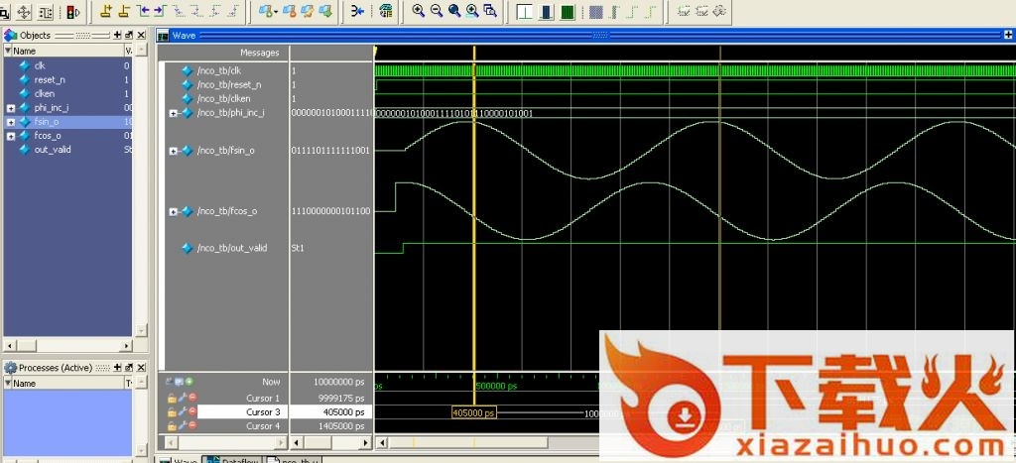Click the yellow Cursor 3 time marker label
Image resolution: width=1016 pixels, height=463 pixels.
tap(473, 413)
